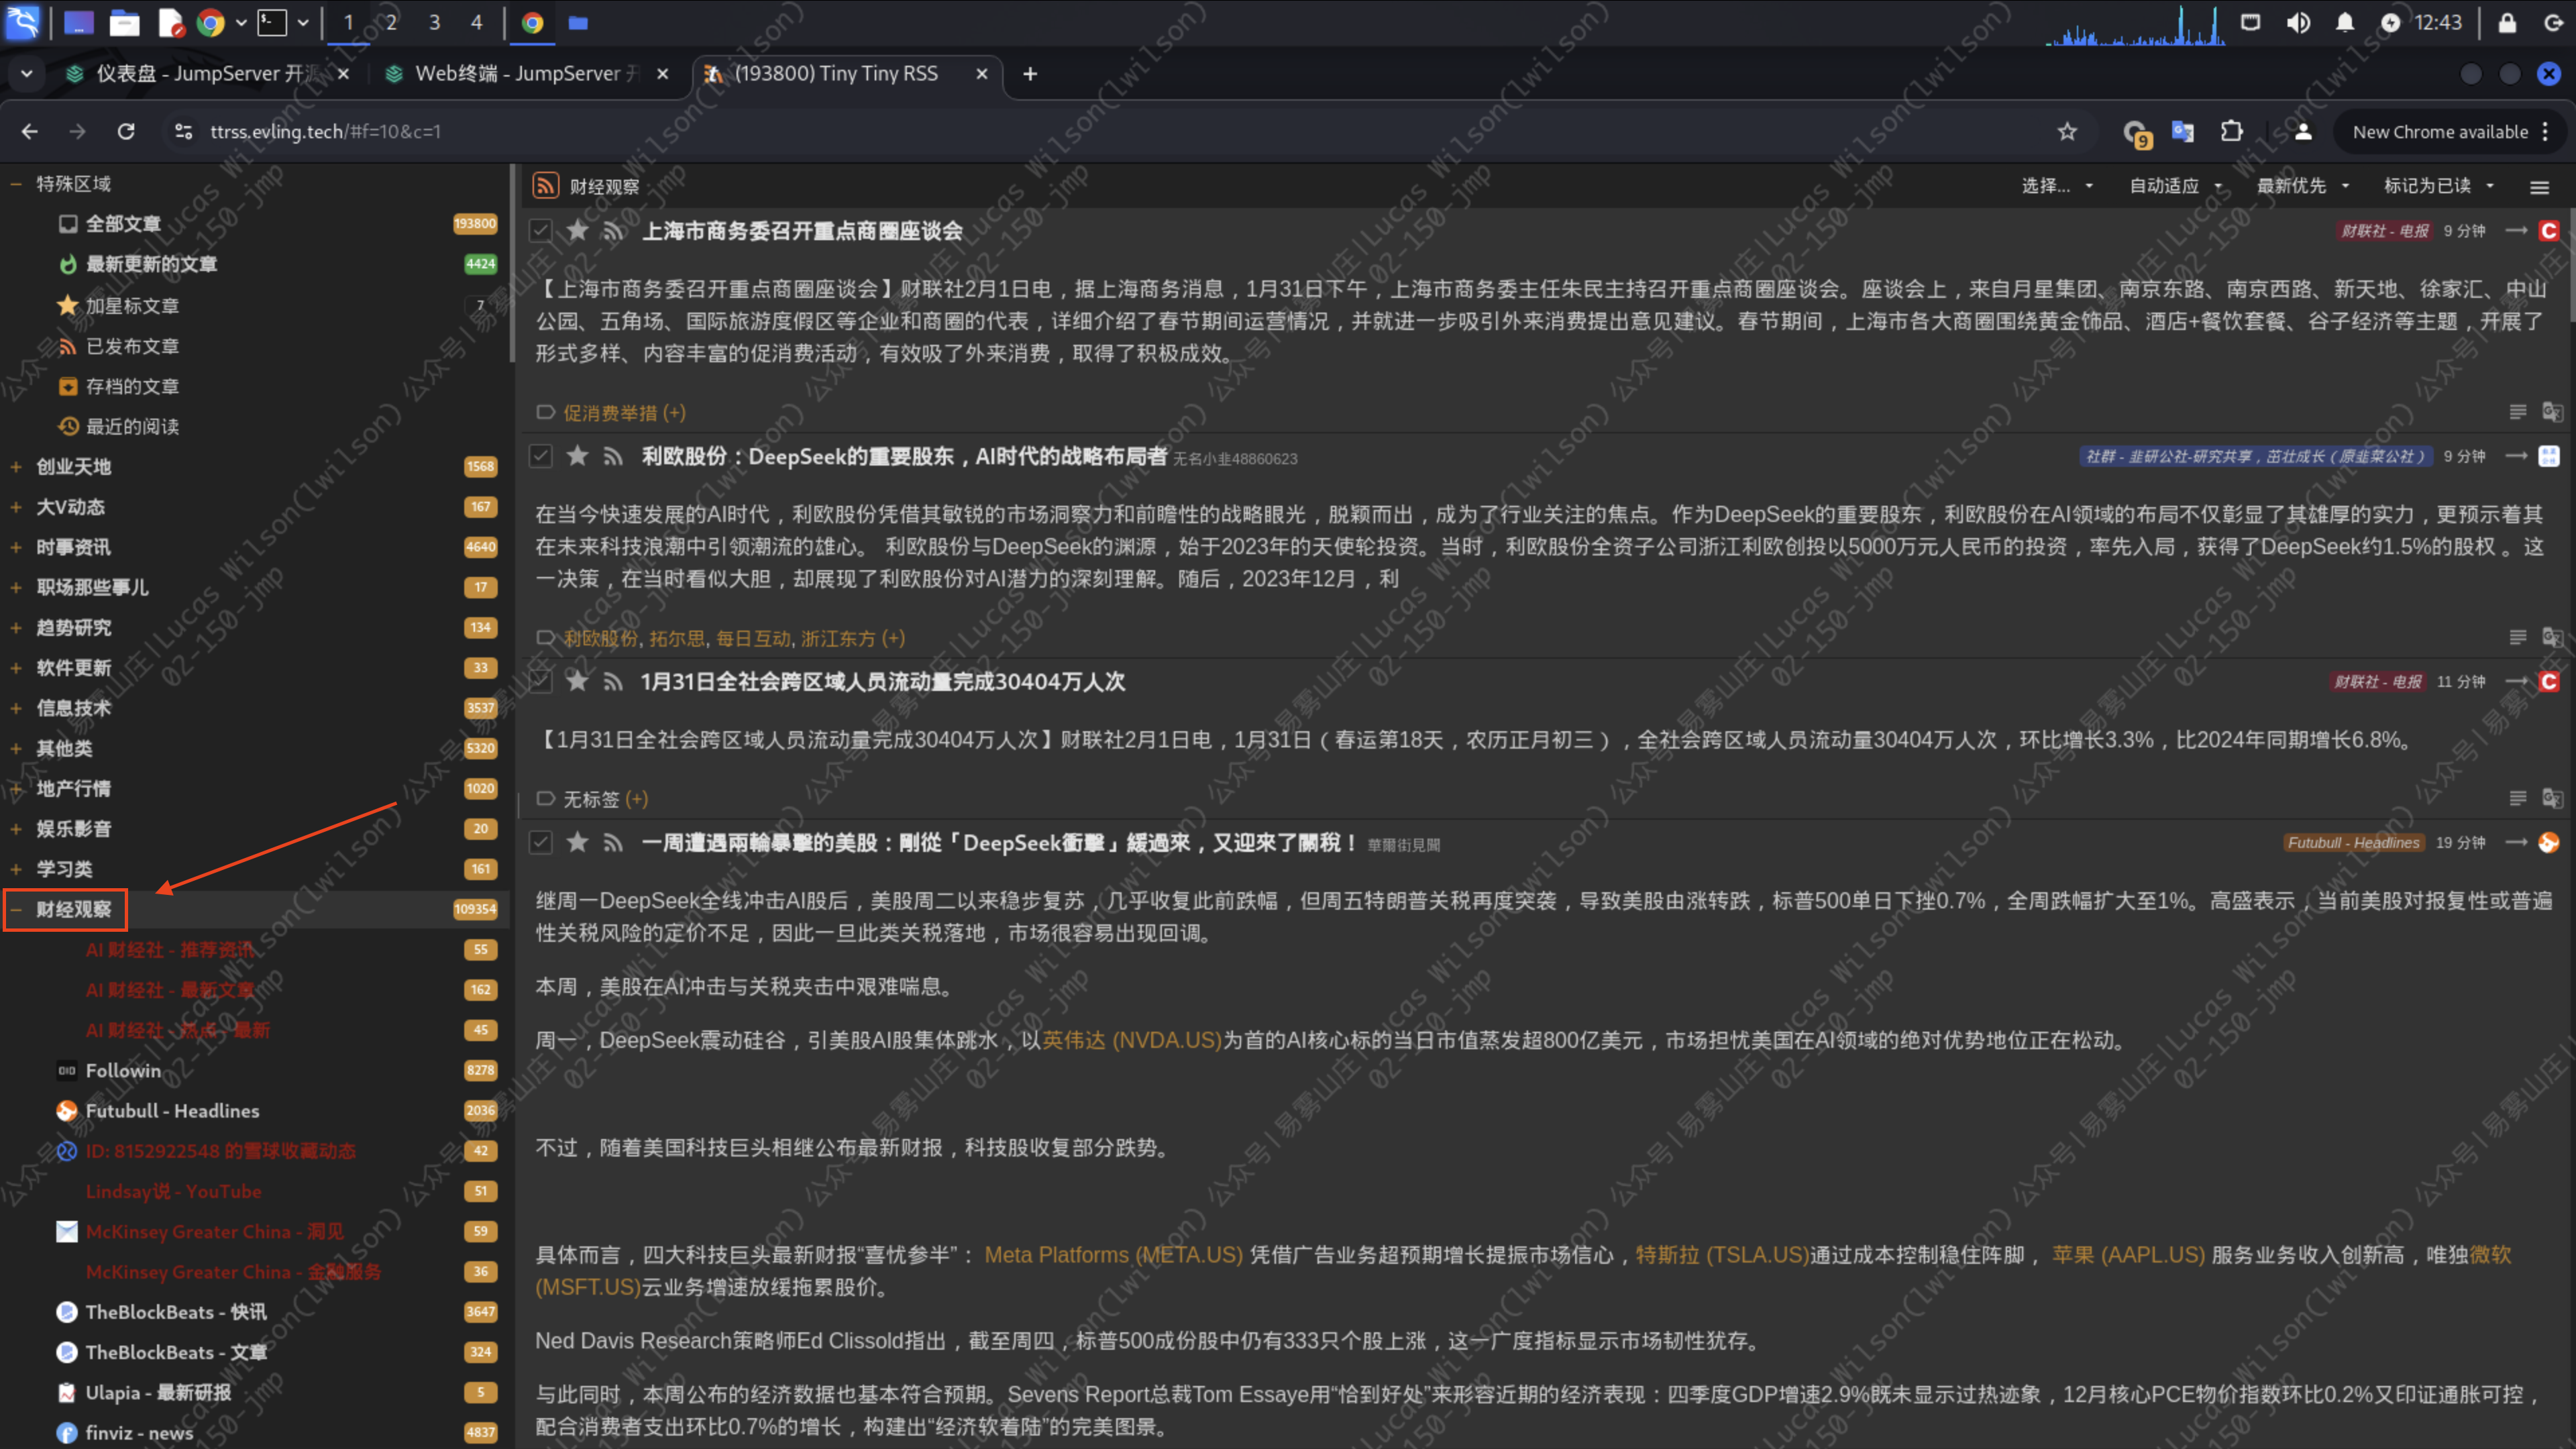
Task: Open the volume control in system tray
Action: [2298, 22]
